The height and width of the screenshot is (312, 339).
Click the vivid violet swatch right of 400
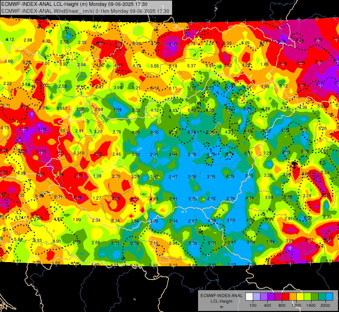pos(271,297)
